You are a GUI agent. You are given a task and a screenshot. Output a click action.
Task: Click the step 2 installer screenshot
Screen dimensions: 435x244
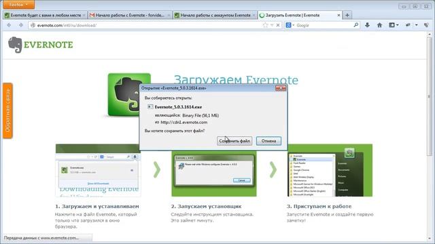pos(214,174)
